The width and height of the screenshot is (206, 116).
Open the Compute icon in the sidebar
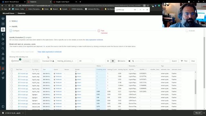tap(3, 59)
